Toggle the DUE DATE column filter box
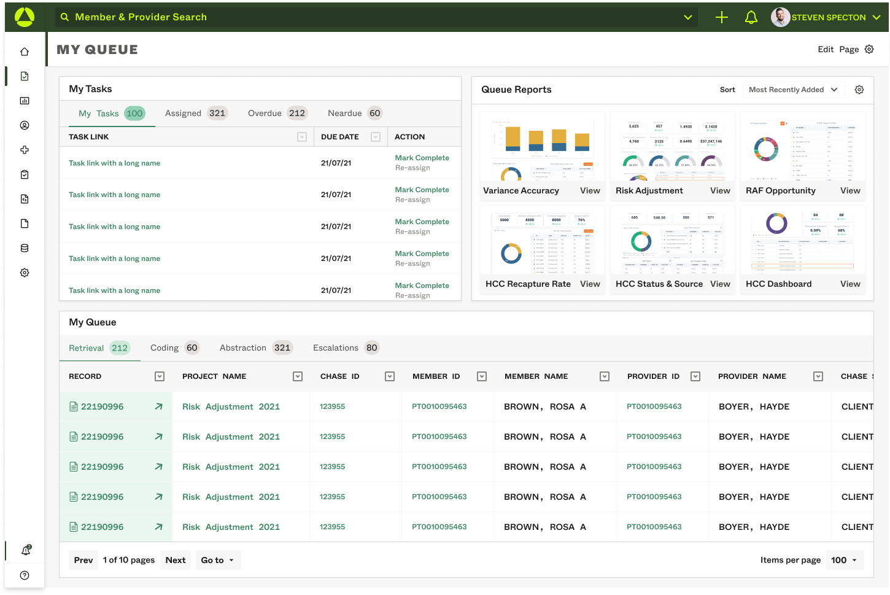The height and width of the screenshot is (595, 890). (376, 137)
